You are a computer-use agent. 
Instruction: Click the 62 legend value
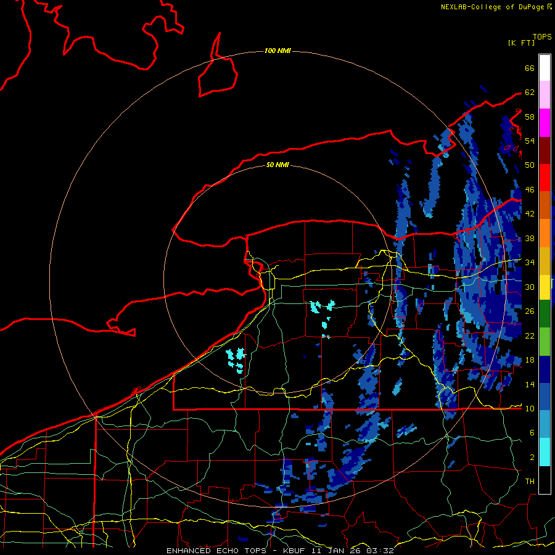coord(530,92)
